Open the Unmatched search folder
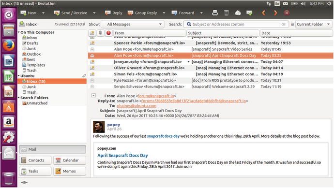334x188 pixels. (35, 103)
